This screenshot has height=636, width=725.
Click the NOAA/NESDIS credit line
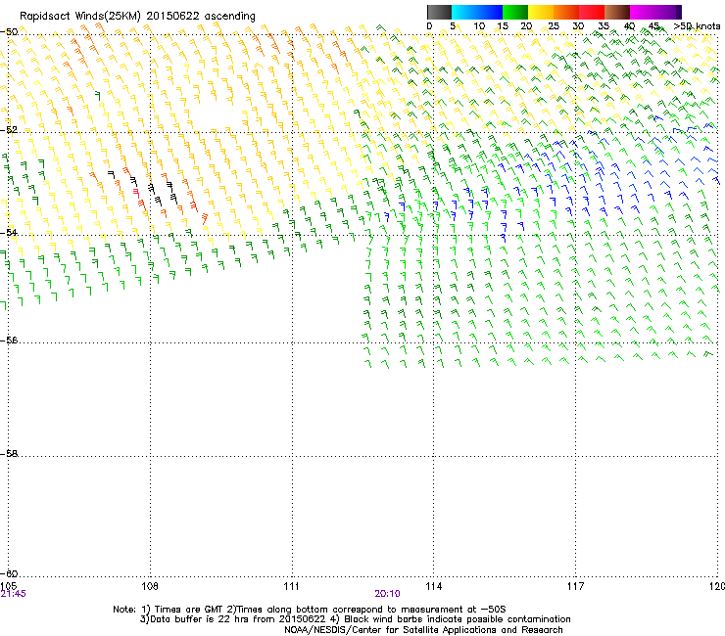pos(423,630)
